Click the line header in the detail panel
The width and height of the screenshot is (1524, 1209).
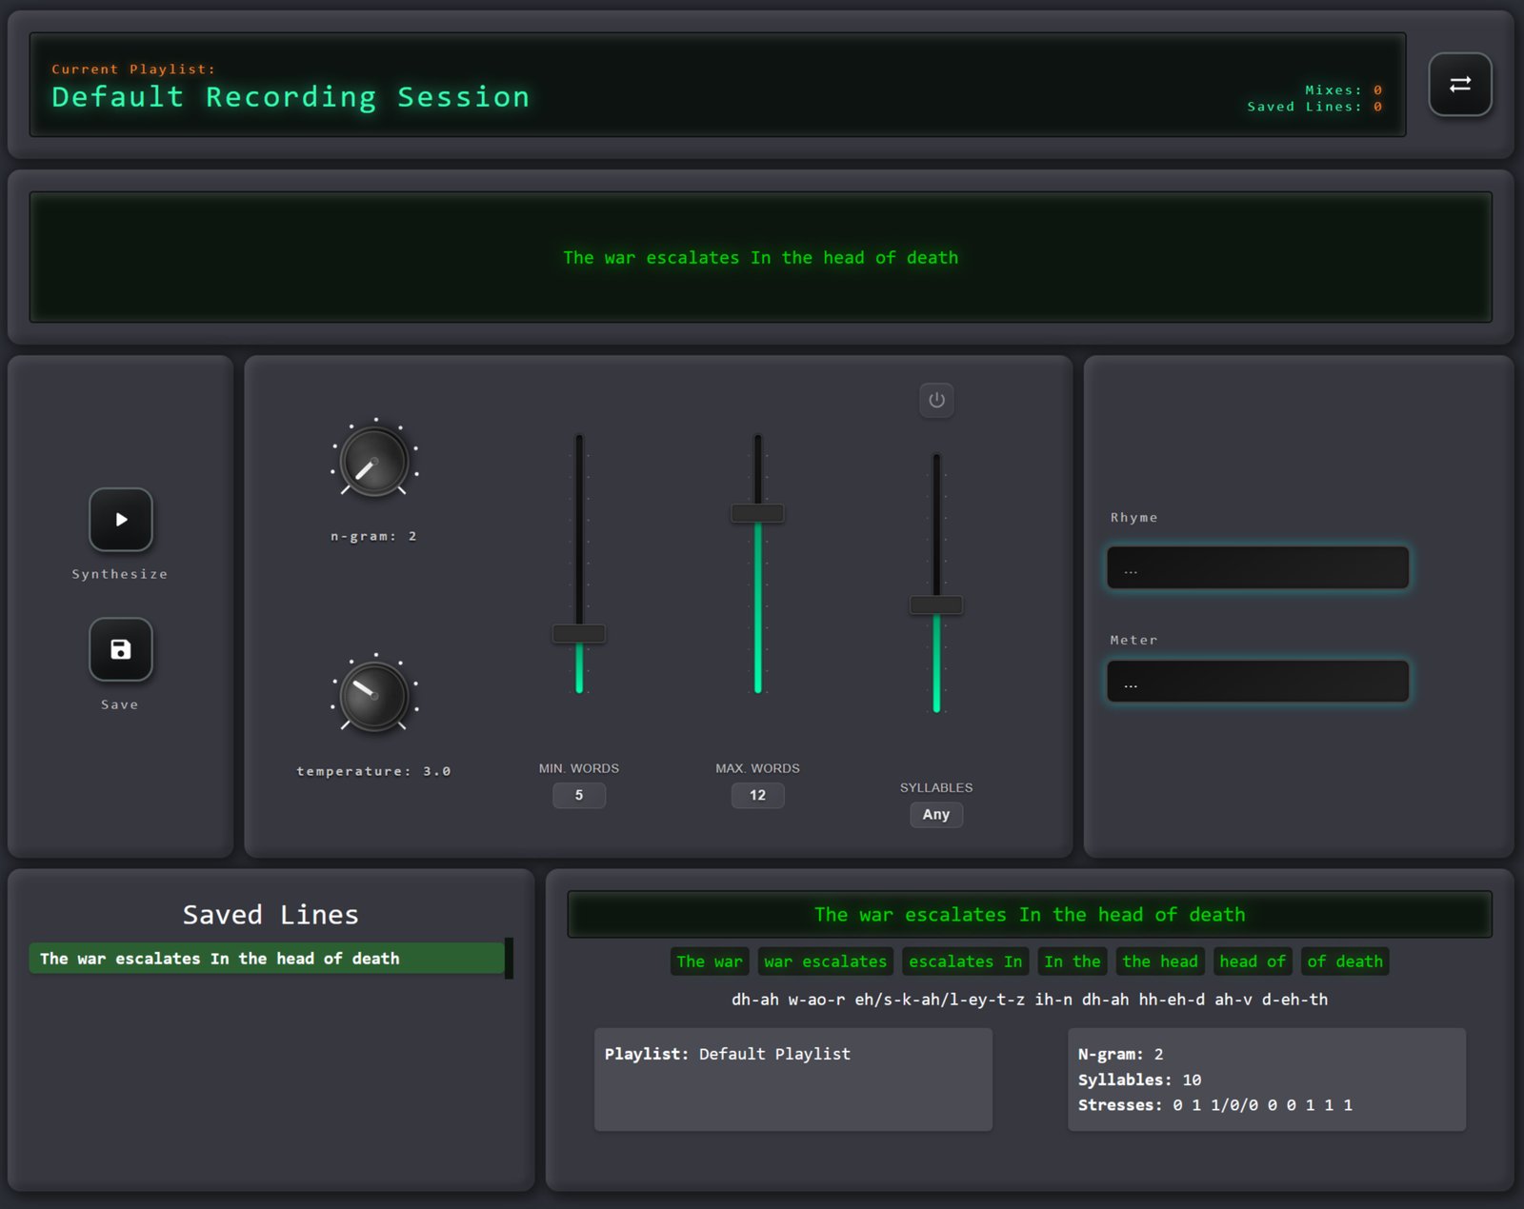pos(1030,915)
